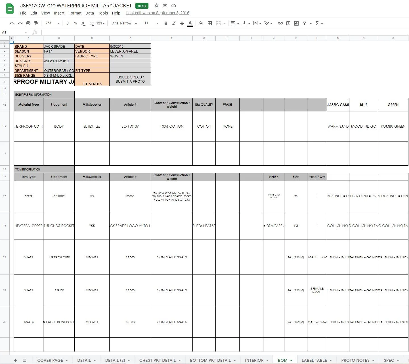Switch to the DETAIL (2) tab

tap(118, 360)
